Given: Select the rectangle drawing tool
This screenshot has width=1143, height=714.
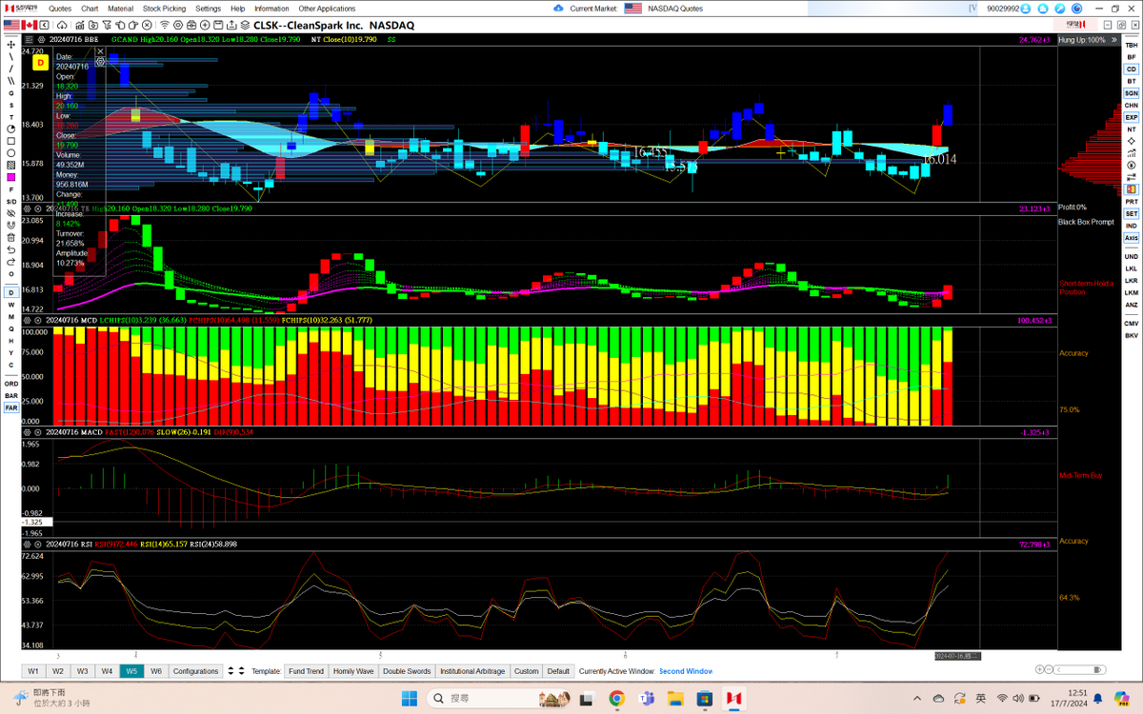Looking at the screenshot, I should point(11,141).
